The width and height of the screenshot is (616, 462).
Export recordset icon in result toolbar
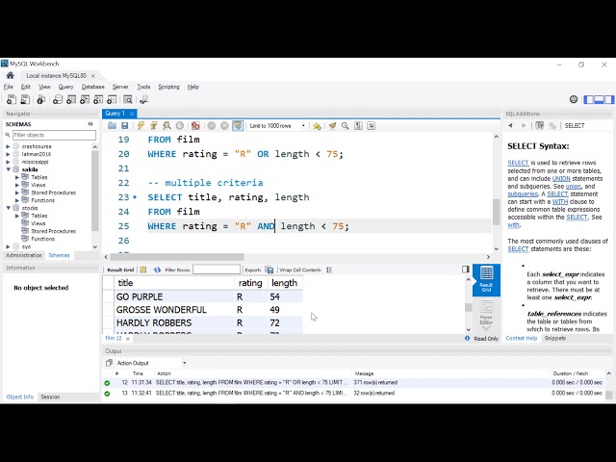click(269, 269)
